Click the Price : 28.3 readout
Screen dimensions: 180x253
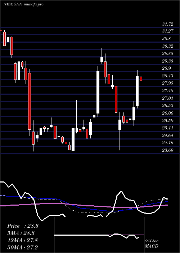point(23,226)
